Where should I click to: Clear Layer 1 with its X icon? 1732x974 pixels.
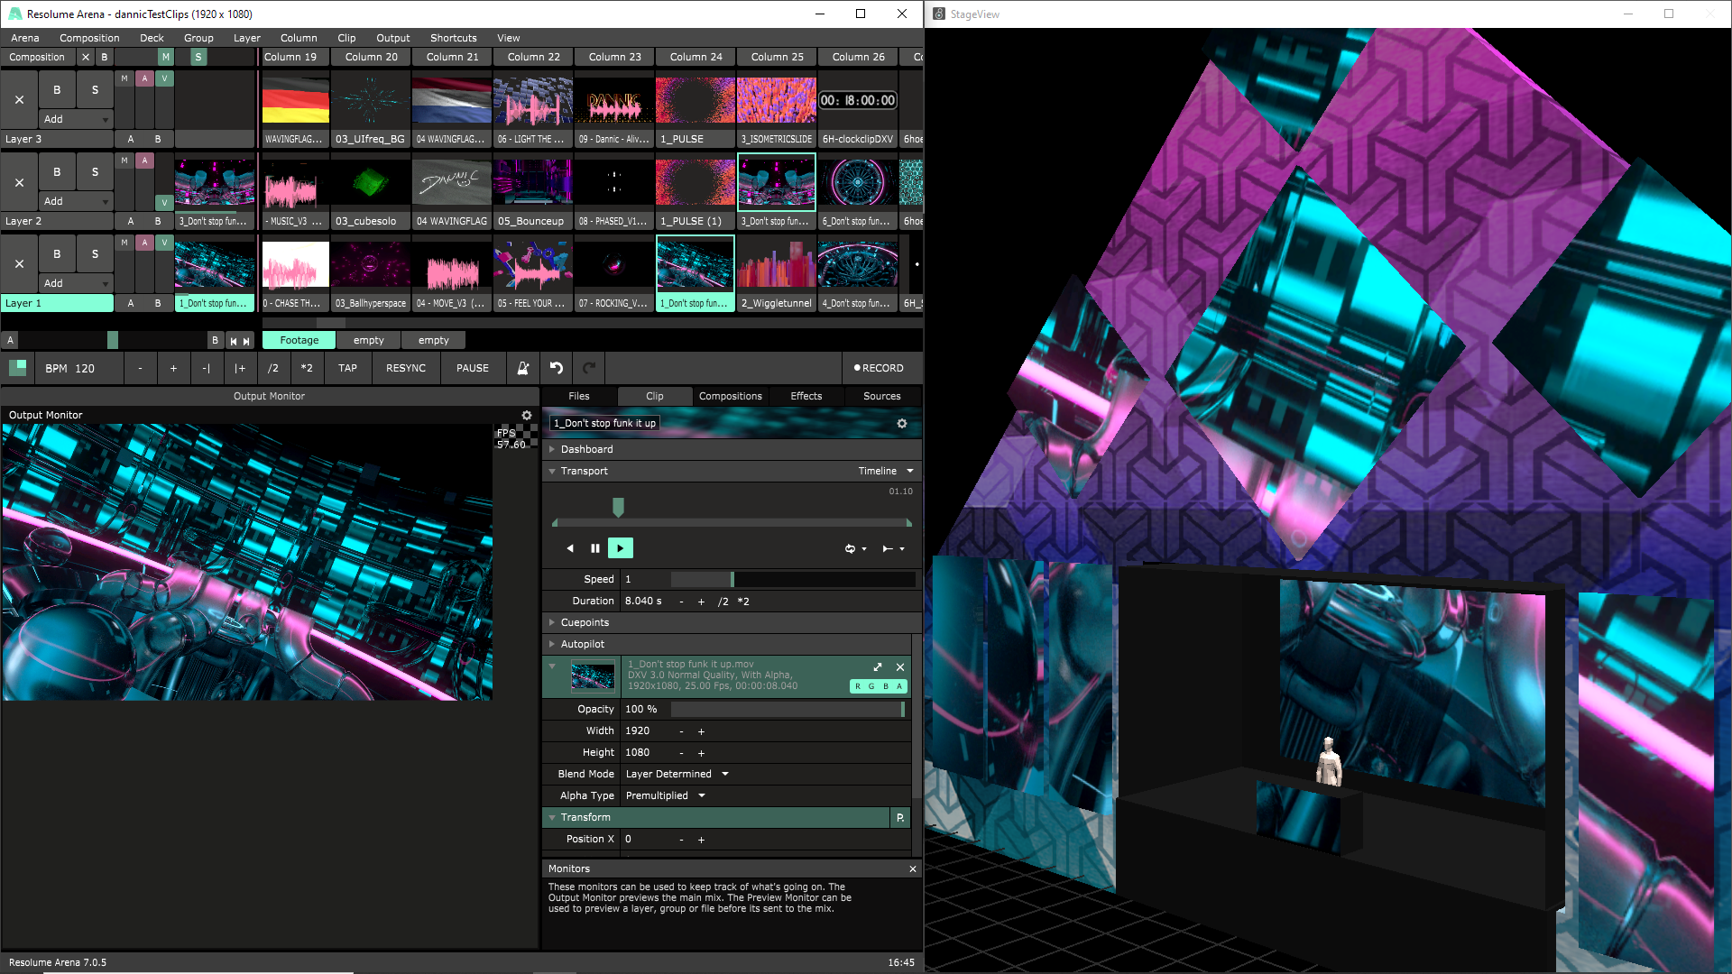[19, 263]
